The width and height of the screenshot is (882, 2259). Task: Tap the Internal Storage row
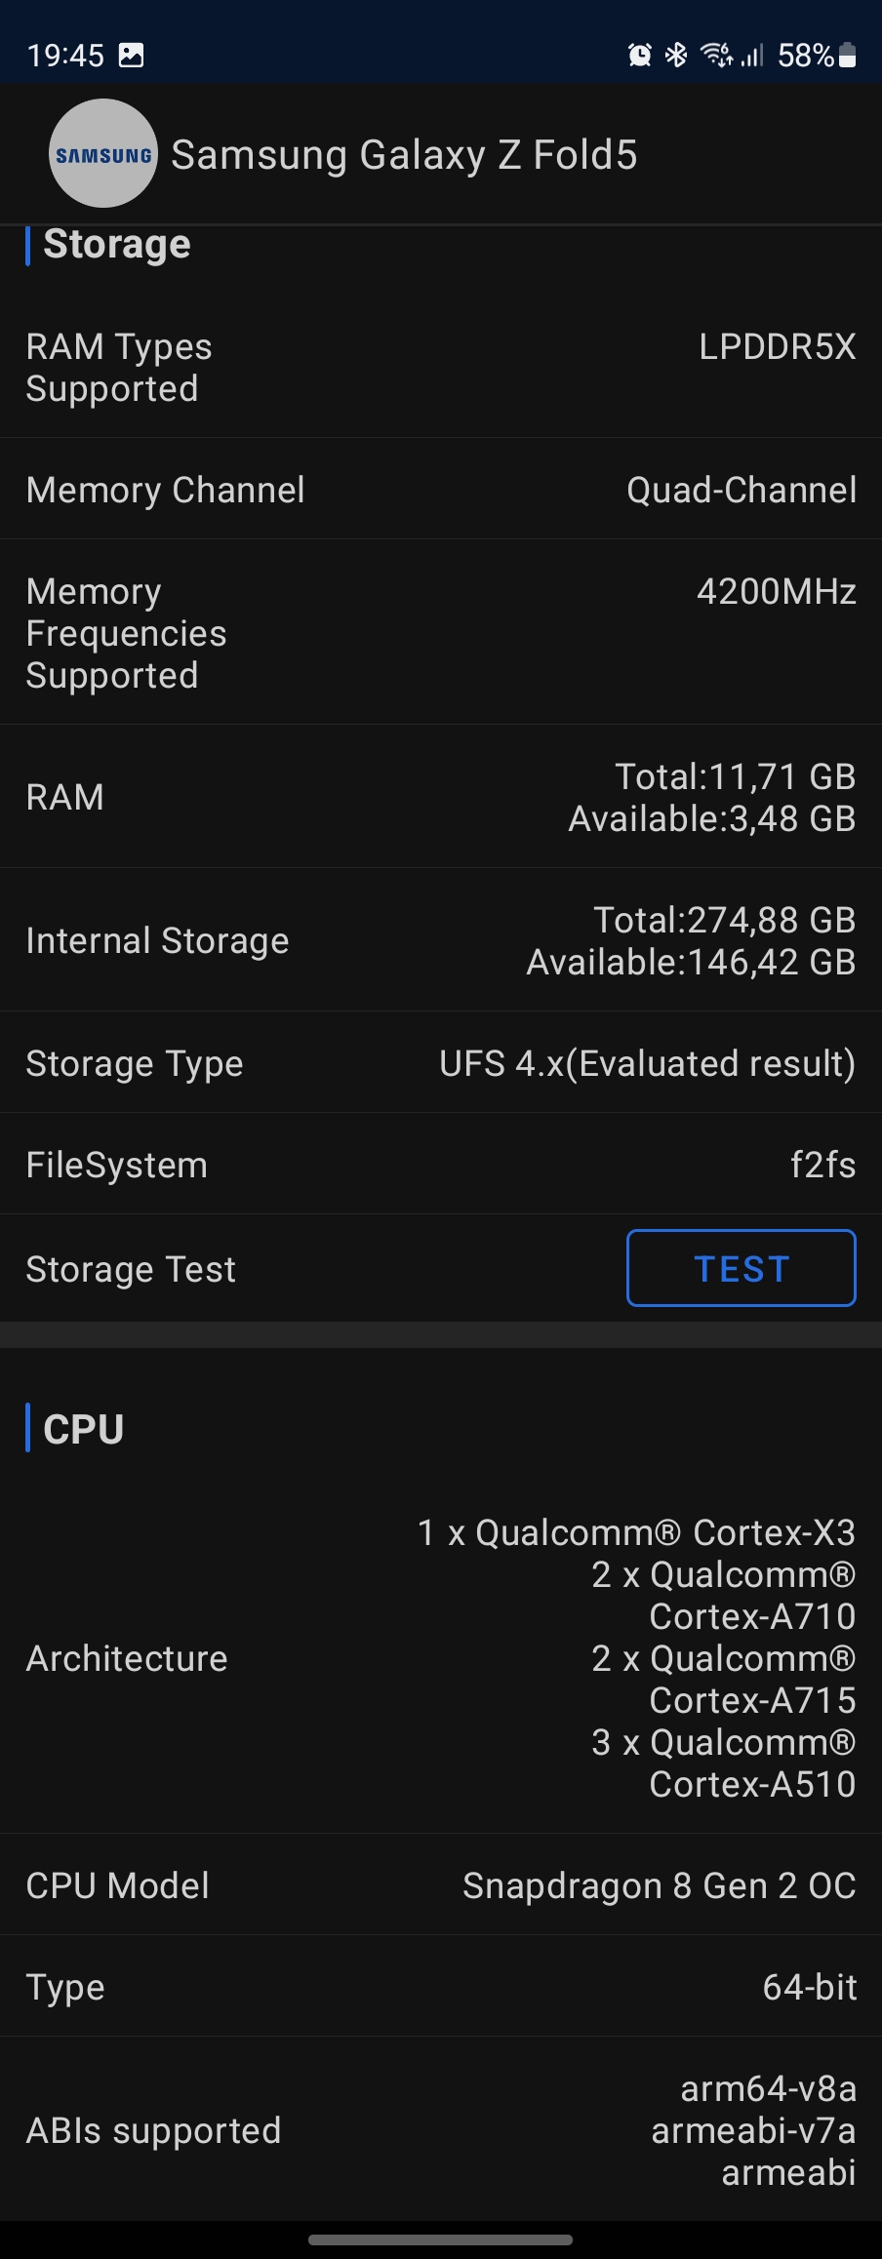click(441, 940)
